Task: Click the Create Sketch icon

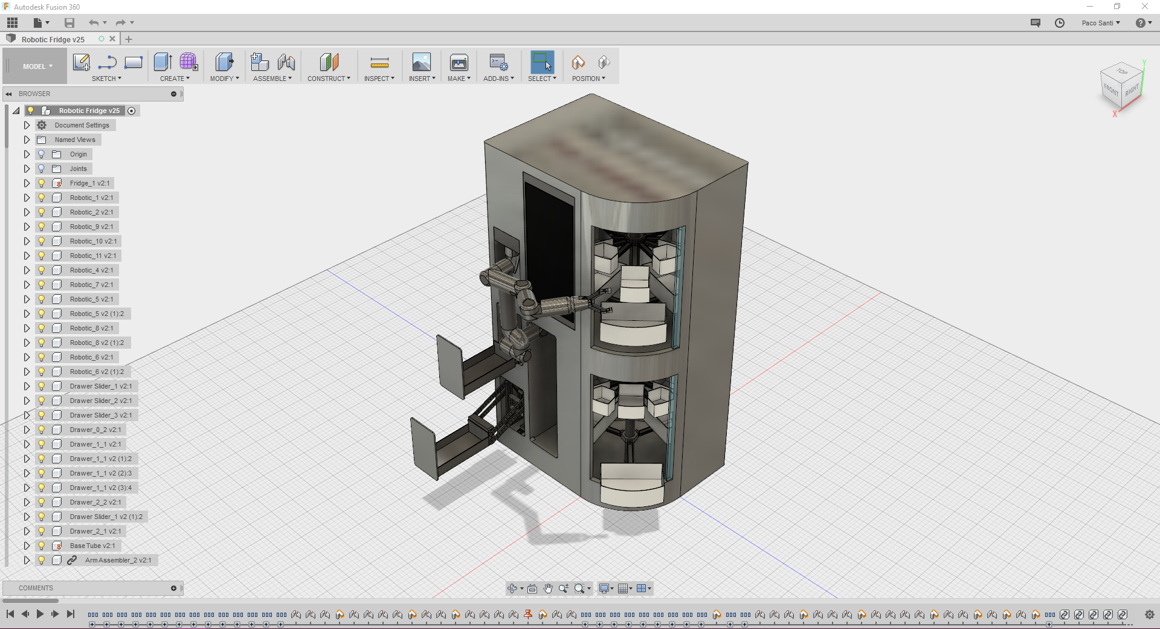Action: [x=81, y=62]
